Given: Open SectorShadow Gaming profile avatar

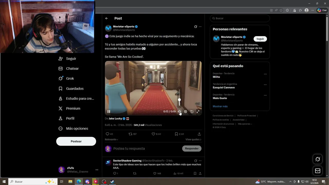Looking at the screenshot, I should [x=108, y=162].
